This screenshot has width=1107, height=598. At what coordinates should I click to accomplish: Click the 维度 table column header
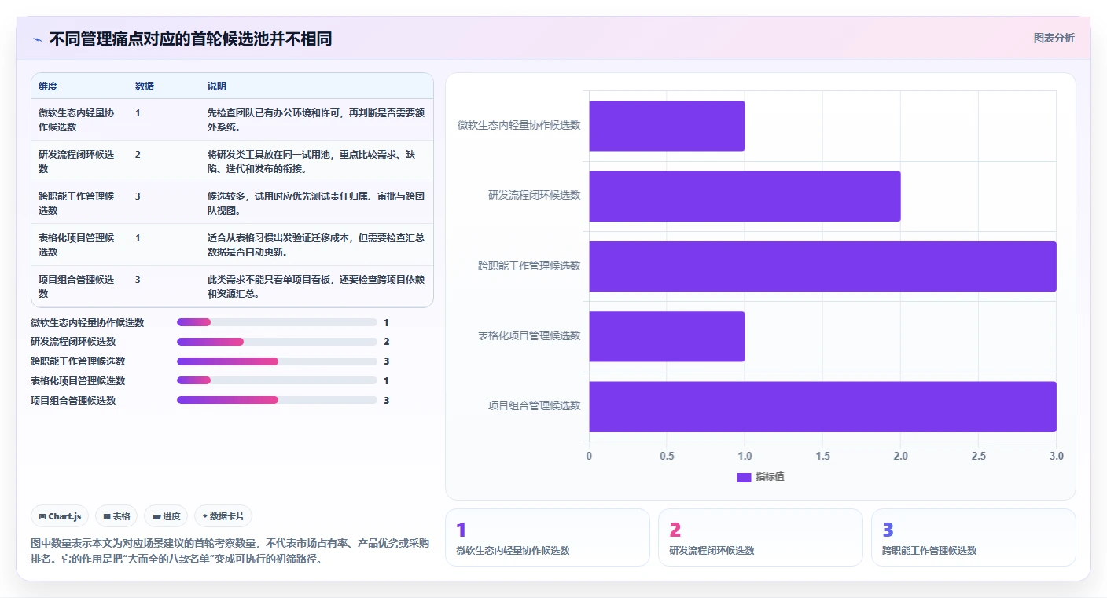(48, 86)
